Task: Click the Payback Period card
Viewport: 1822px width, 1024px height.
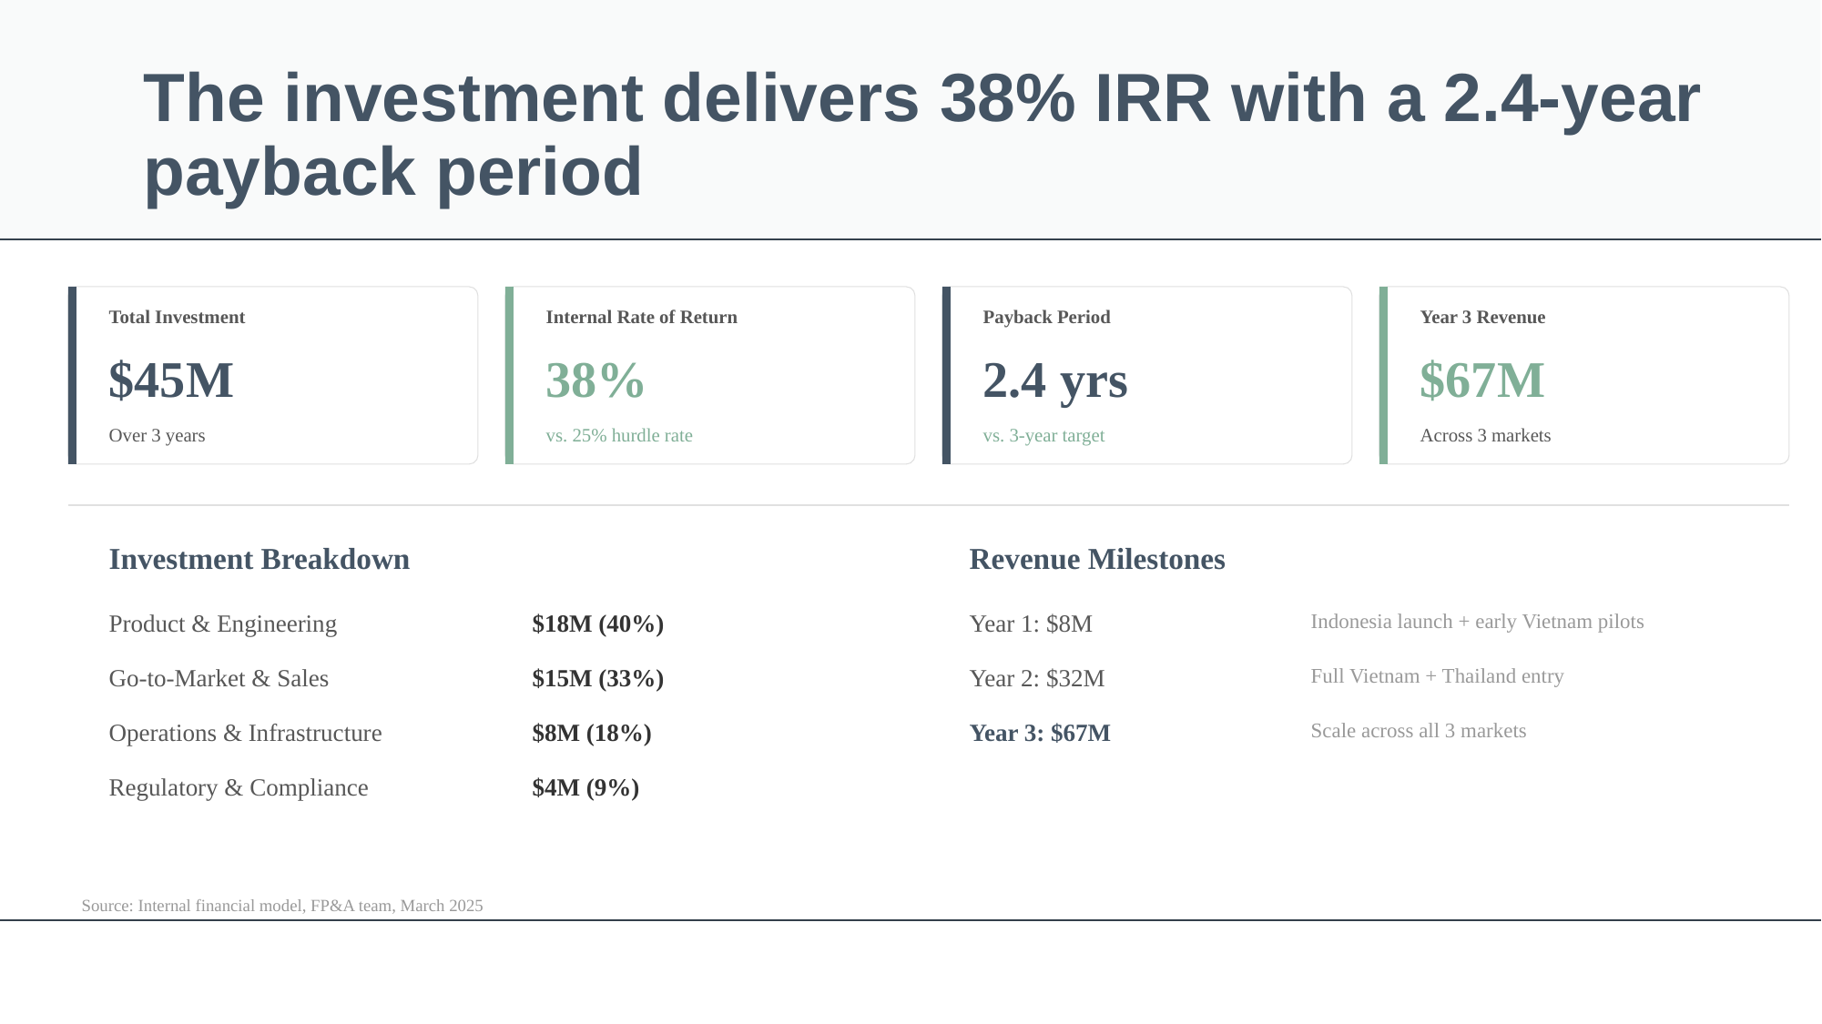Action: coord(1147,375)
